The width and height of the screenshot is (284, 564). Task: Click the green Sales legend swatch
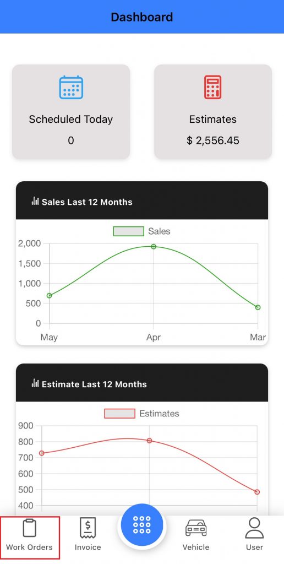[129, 231]
